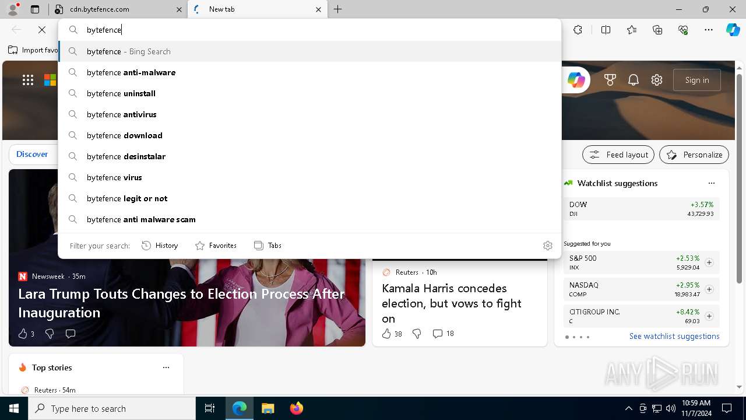Open comments on the Lara Trump article

(x=71, y=334)
